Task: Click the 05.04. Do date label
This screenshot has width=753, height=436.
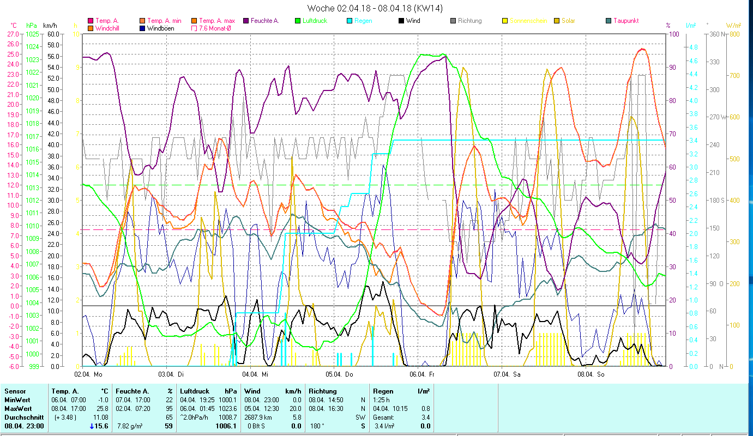Action: [x=340, y=374]
